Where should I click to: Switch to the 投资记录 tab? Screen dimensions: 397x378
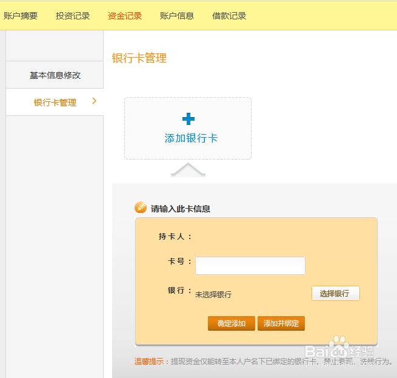pyautogui.click(x=73, y=16)
